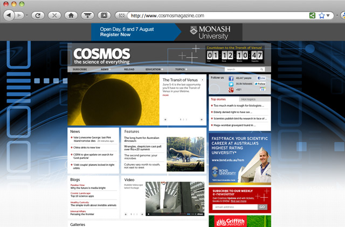Click the small arrow beside Transit of Venus title
The width and height of the screenshot is (345, 227).
203,80
